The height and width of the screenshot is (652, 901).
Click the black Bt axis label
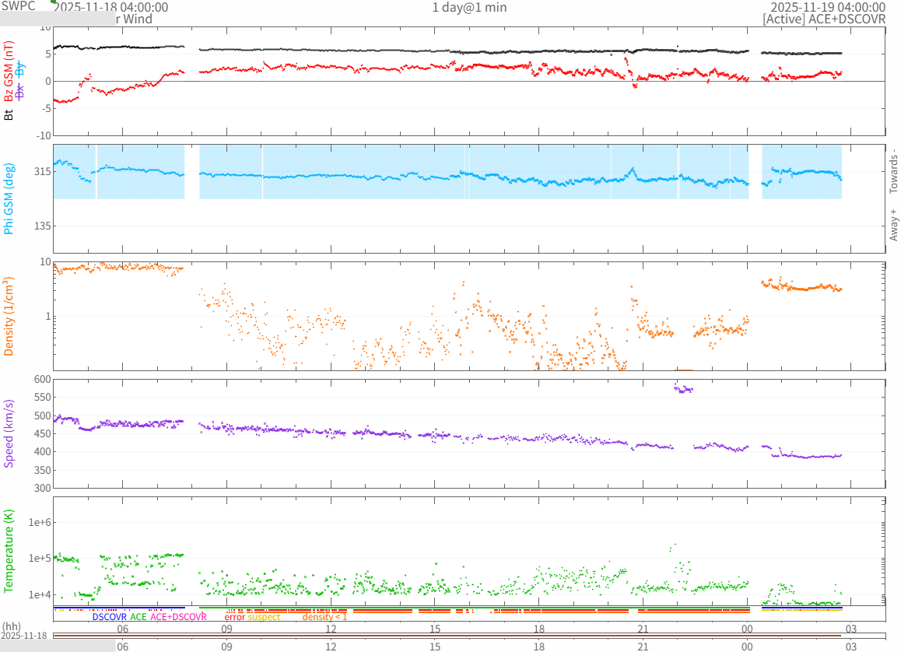(x=9, y=114)
